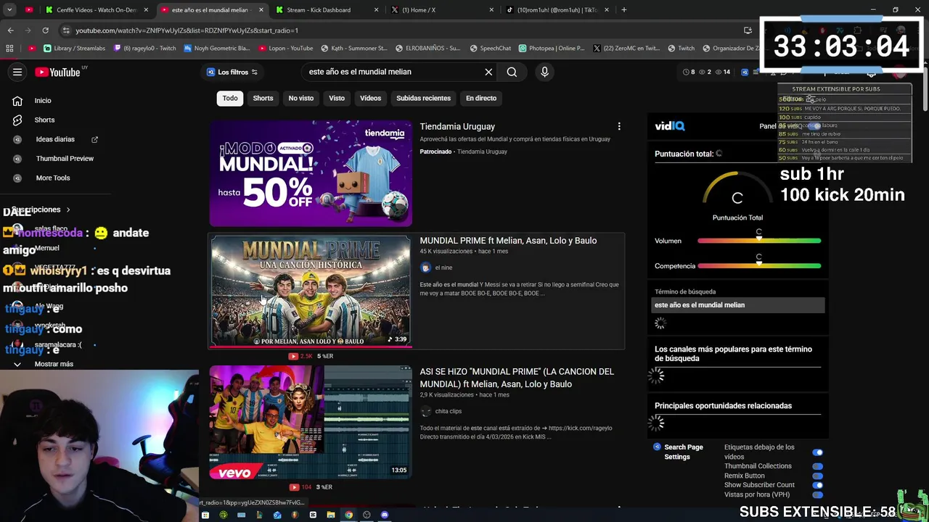Open the el nine channel name

tap(443, 268)
